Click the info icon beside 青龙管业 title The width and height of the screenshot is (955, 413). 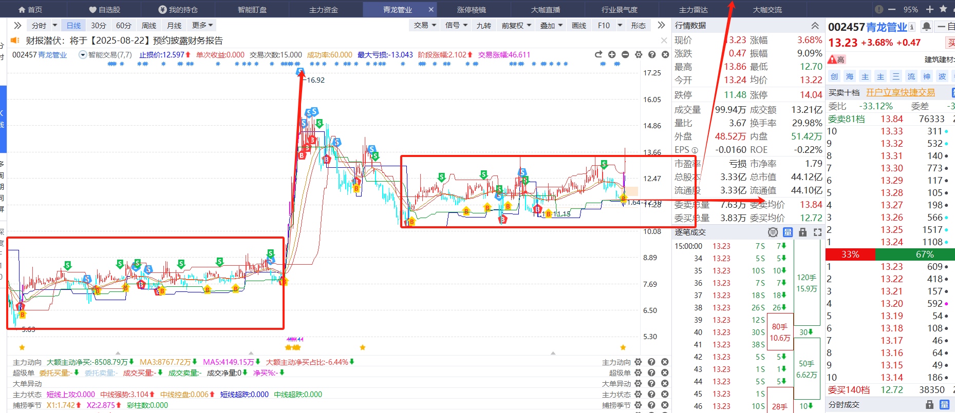click(912, 27)
